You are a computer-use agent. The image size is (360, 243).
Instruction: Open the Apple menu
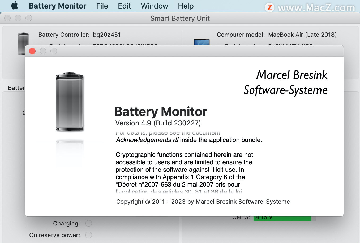pyautogui.click(x=15, y=6)
